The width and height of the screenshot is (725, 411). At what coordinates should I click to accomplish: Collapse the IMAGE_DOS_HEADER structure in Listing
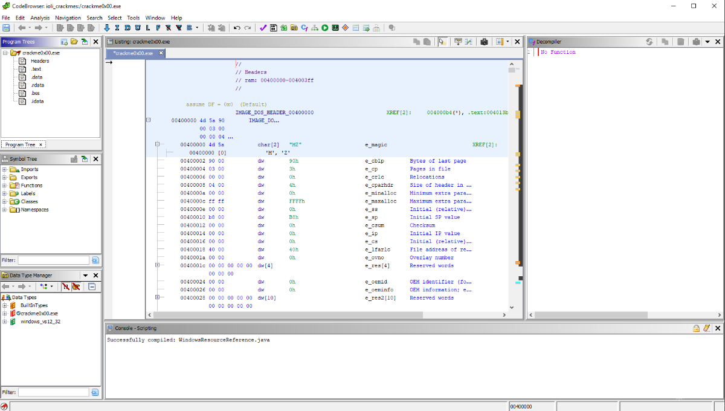(x=149, y=120)
